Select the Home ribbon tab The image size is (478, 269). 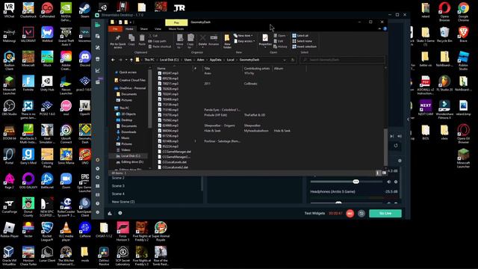tap(129, 29)
